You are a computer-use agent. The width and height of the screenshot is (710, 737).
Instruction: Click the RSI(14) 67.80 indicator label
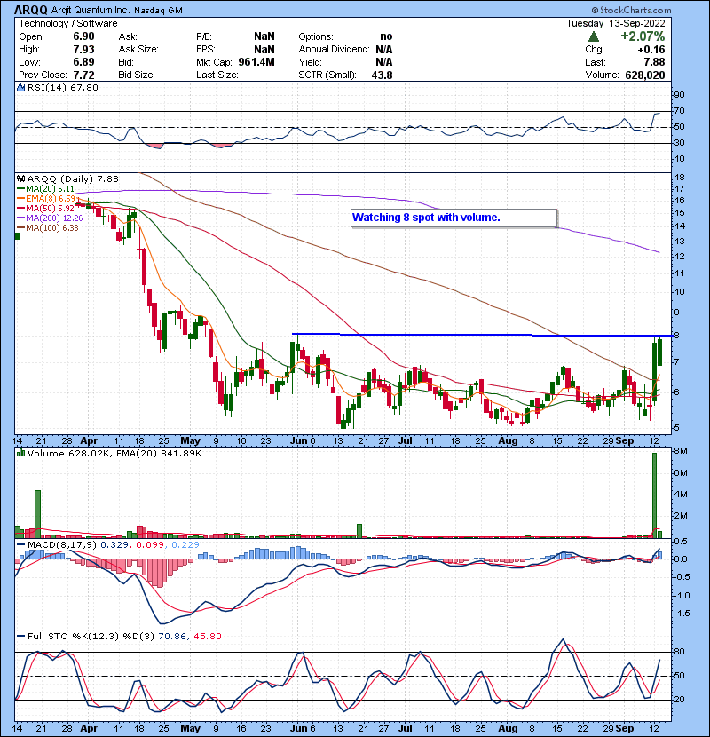click(x=63, y=87)
